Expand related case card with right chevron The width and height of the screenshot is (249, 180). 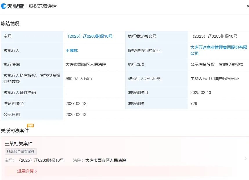(245, 159)
